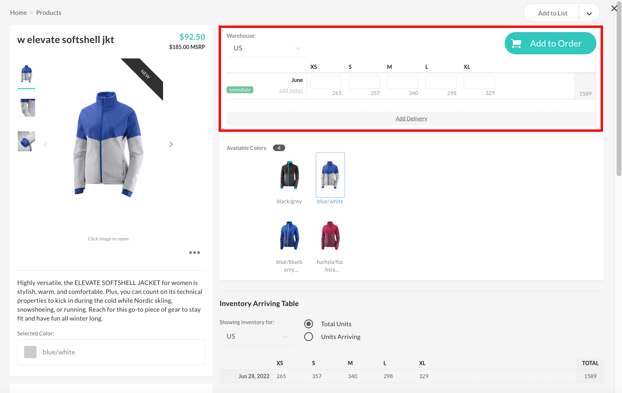Select the Total Units radio button

coord(309,324)
